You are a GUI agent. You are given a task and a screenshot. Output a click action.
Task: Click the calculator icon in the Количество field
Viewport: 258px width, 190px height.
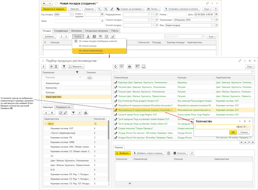click(x=244, y=127)
